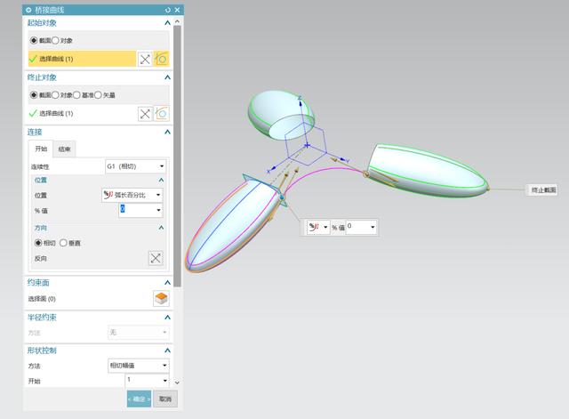Click the highlighted 选择曲线 (1) row in 起始对象
This screenshot has width=569, height=419.
[82, 59]
